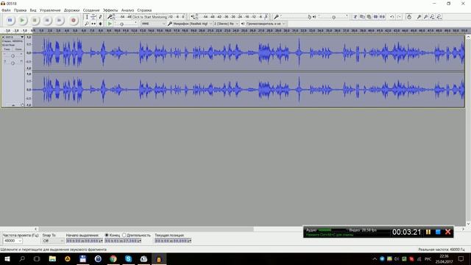Select the Draw (pencil) tool
Screen dimensions: 471x265
[100, 17]
